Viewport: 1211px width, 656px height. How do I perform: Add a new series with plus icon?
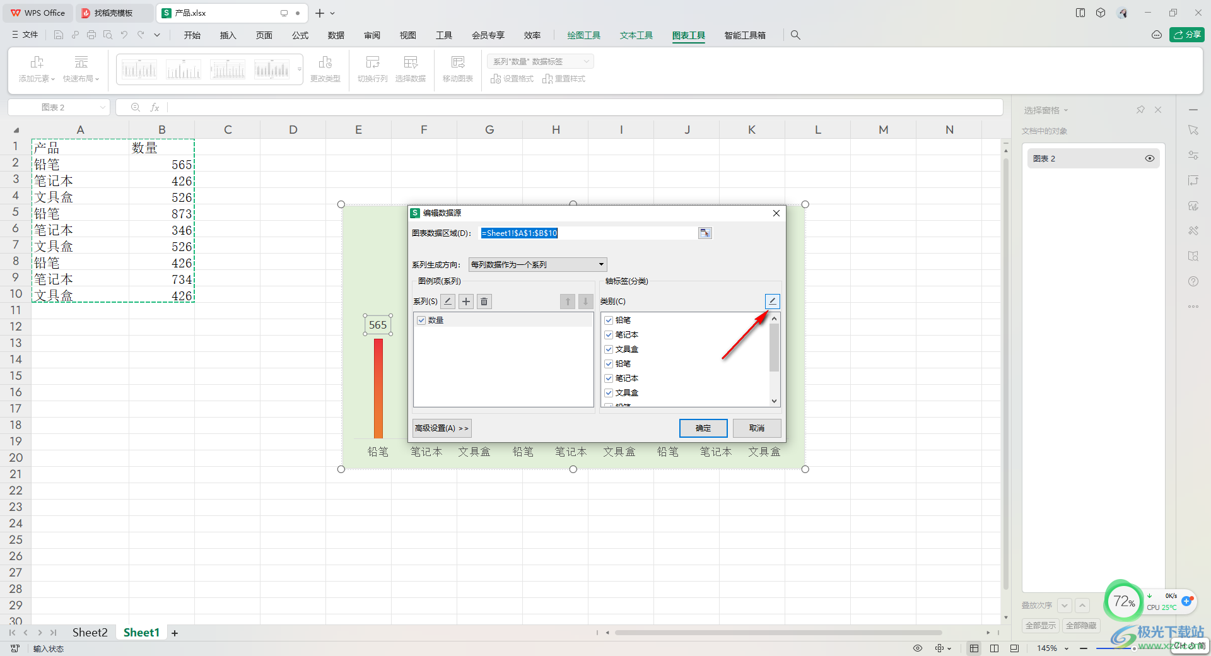(466, 302)
